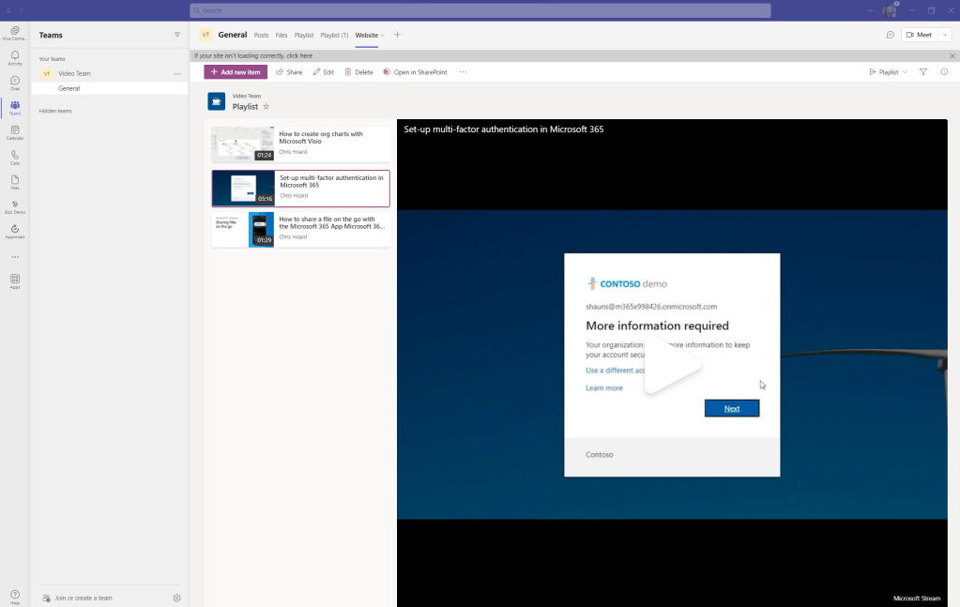This screenshot has width=960, height=607.
Task: Expand the Website tab dropdown
Action: [383, 36]
